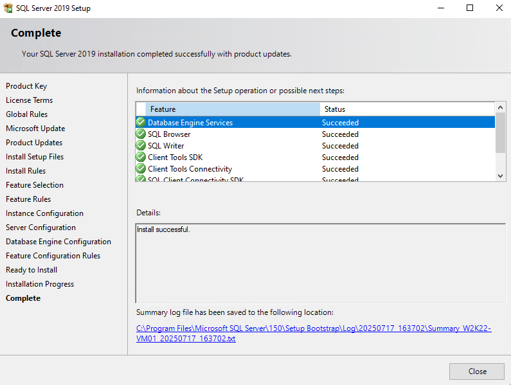Viewport: 511px width, 385px height.
Task: Click the Close button at bottom
Action: [x=477, y=372]
